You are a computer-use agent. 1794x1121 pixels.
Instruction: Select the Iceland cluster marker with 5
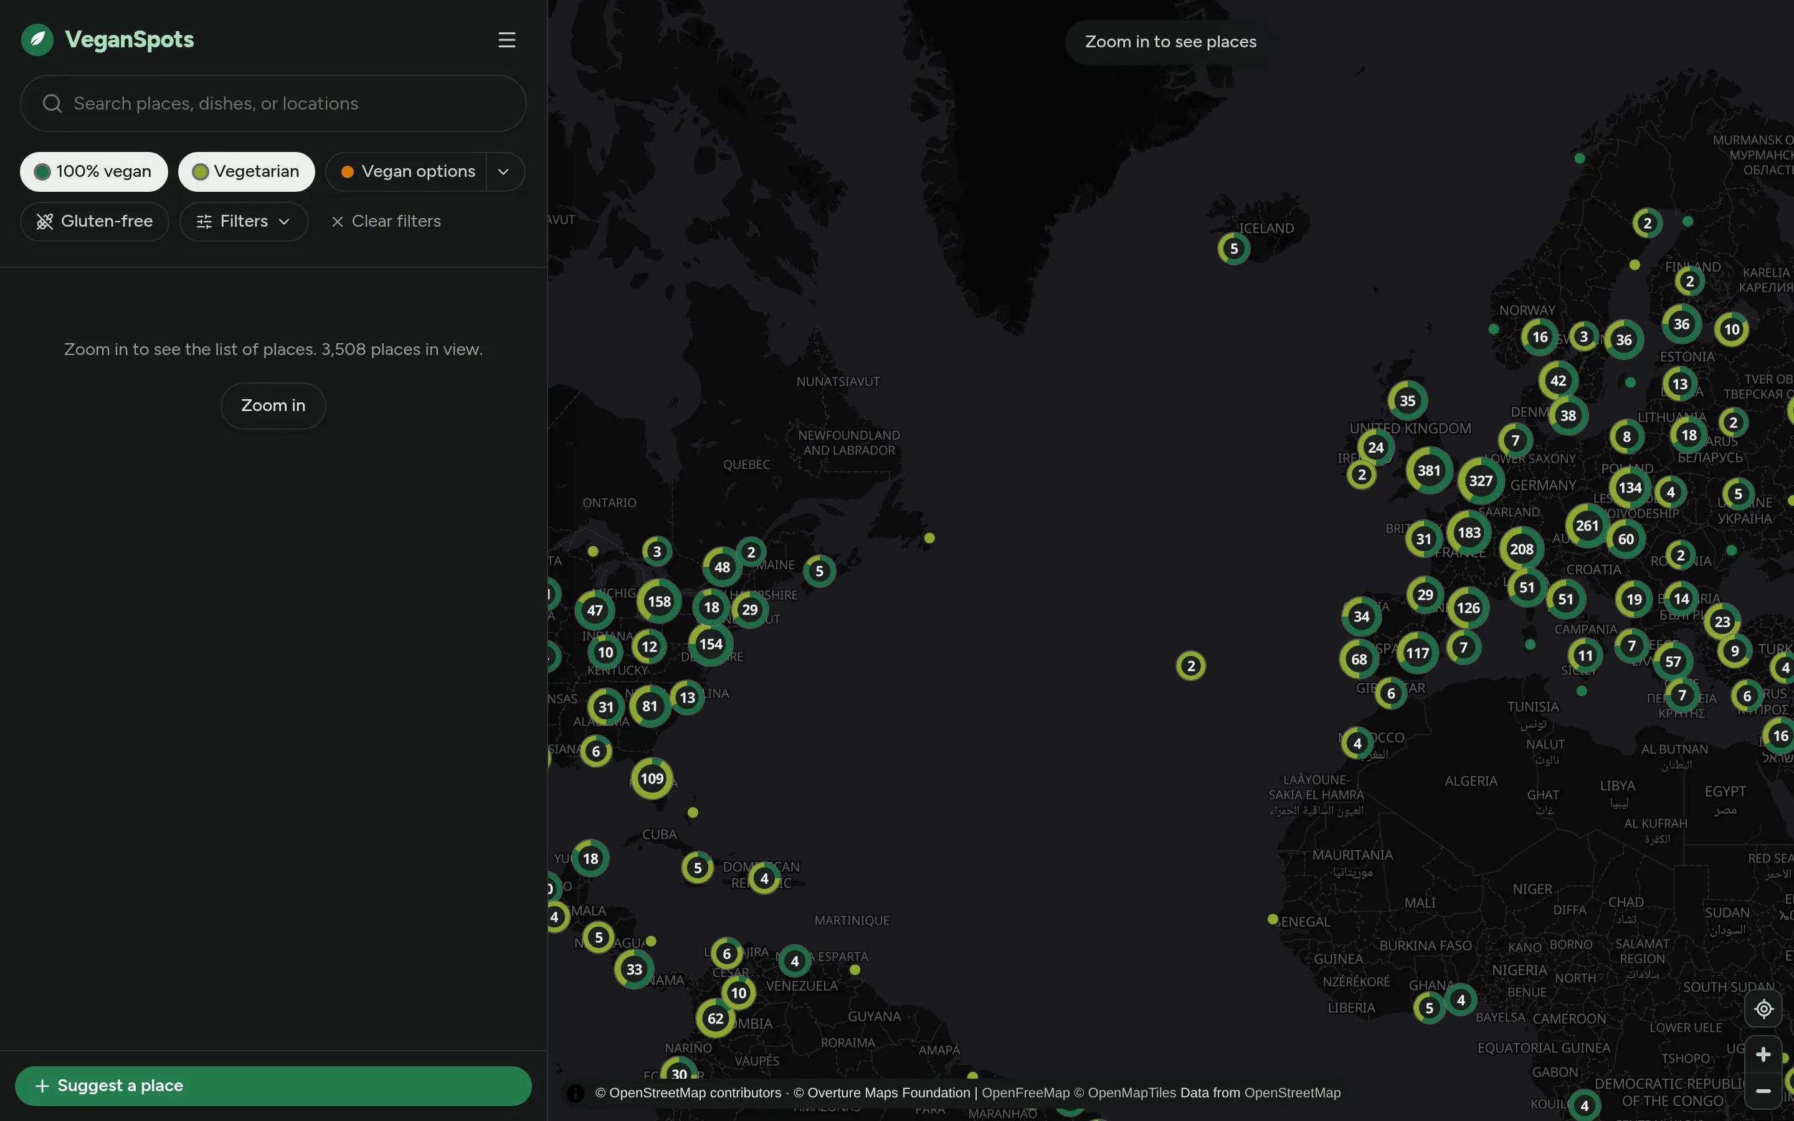coord(1233,248)
